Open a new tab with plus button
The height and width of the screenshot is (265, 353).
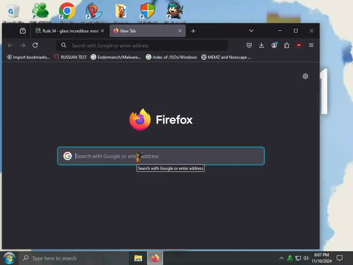(193, 31)
